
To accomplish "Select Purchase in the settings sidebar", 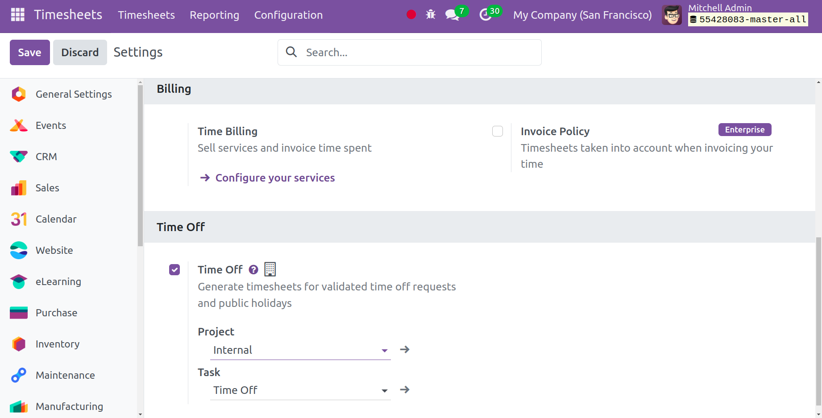I will click(69, 313).
